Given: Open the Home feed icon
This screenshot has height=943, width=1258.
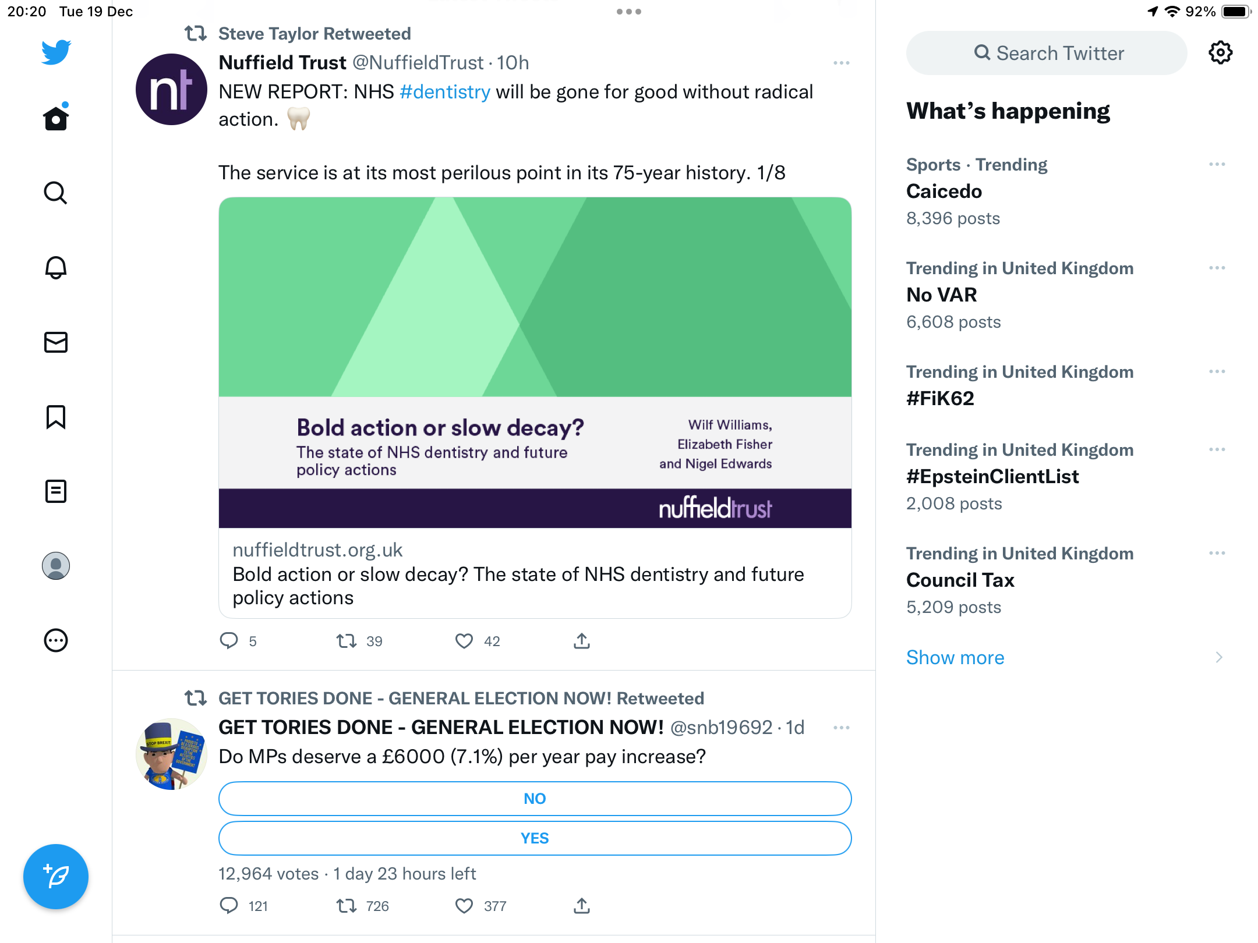Looking at the screenshot, I should point(56,118).
